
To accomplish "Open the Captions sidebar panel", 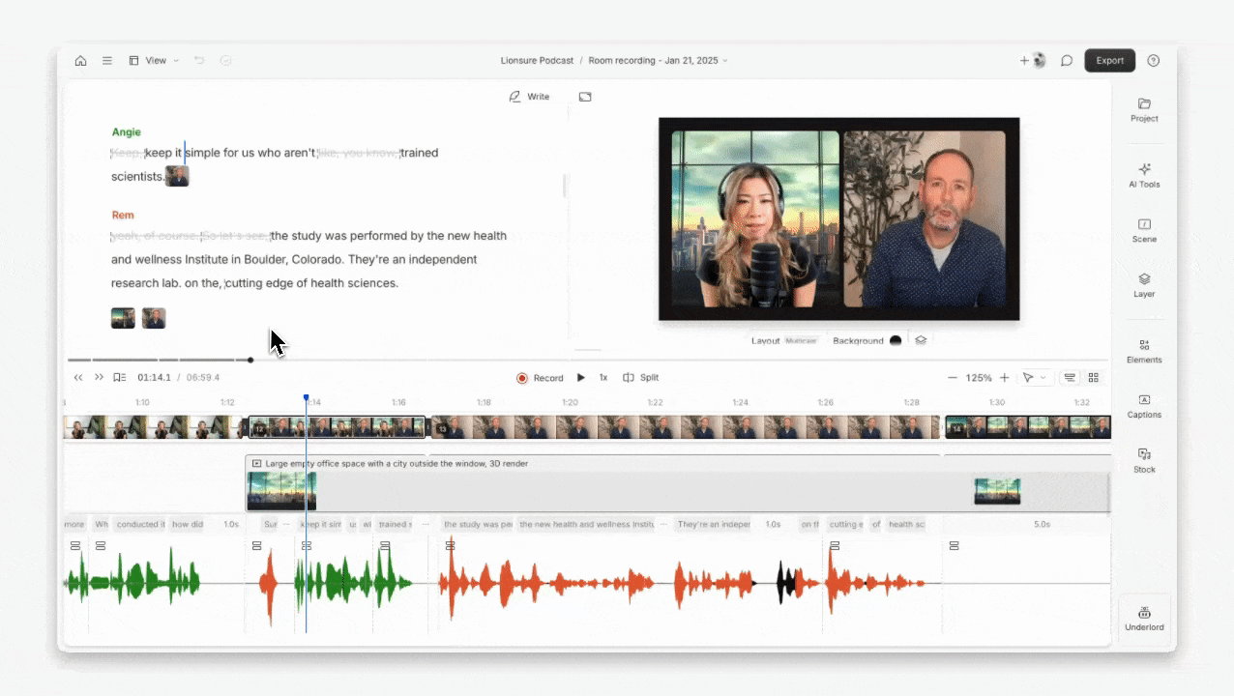I will point(1144,406).
